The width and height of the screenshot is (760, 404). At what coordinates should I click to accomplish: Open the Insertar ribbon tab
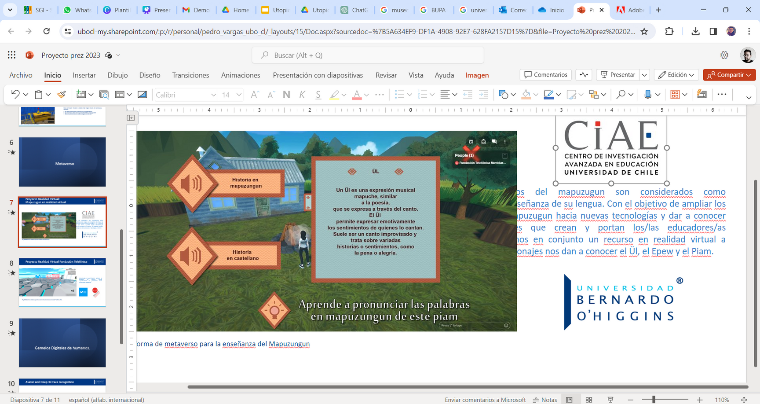point(84,75)
